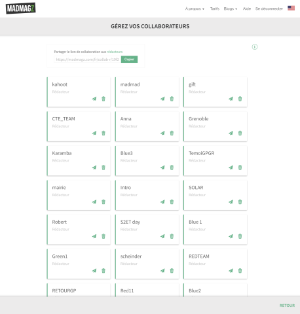
Task: Trash icon on REDTEAM card
Action: (240, 271)
